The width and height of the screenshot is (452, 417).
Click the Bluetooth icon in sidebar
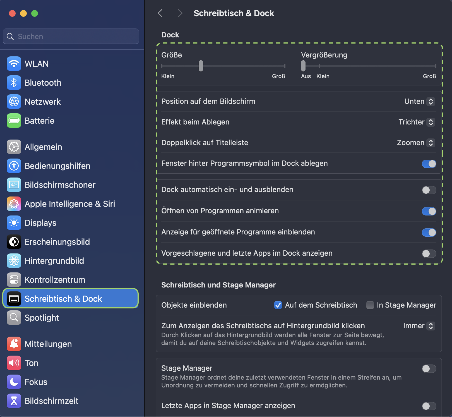(14, 83)
